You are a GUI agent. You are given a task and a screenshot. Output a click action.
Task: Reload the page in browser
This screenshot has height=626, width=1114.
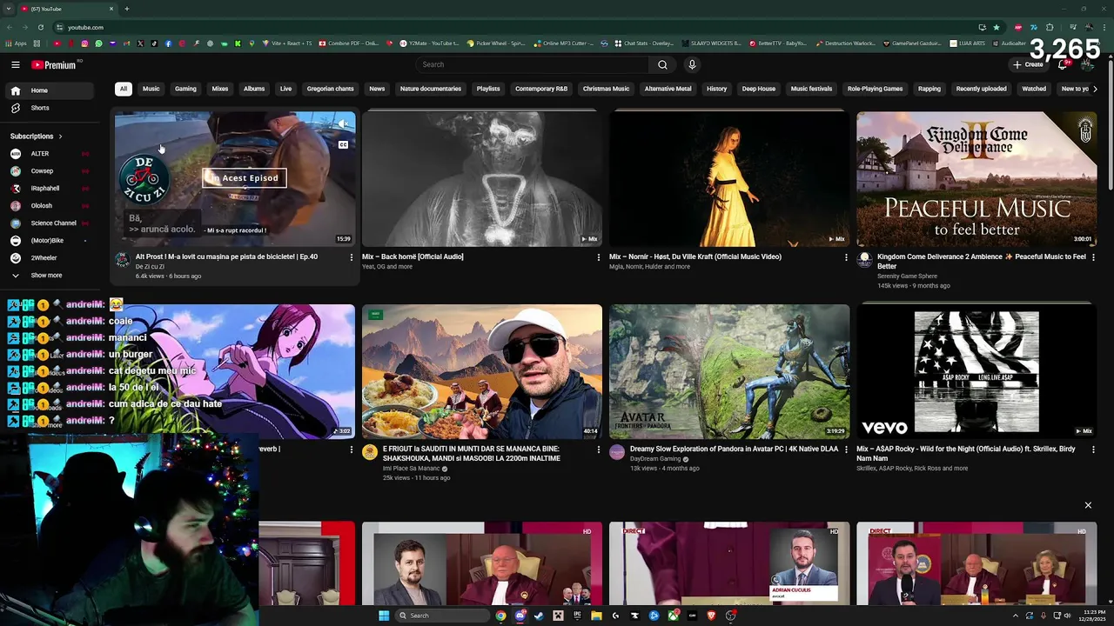39,27
